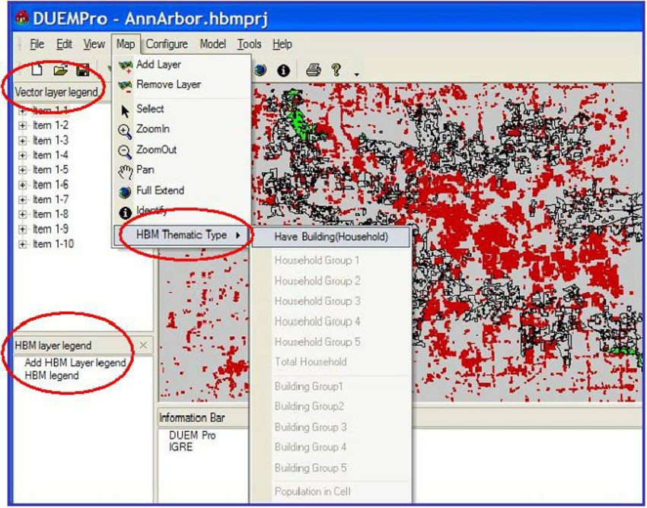The width and height of the screenshot is (647, 508).
Task: Expand tree node Item 1-9
Action: [x=23, y=230]
